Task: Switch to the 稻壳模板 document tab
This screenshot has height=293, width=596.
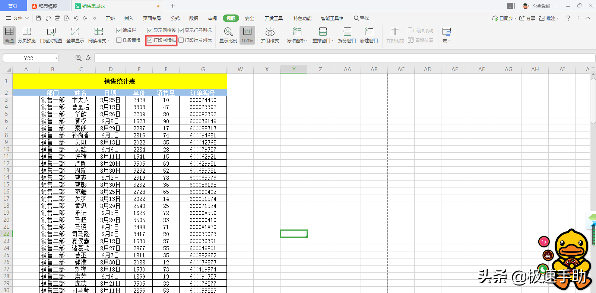Action: [x=48, y=6]
